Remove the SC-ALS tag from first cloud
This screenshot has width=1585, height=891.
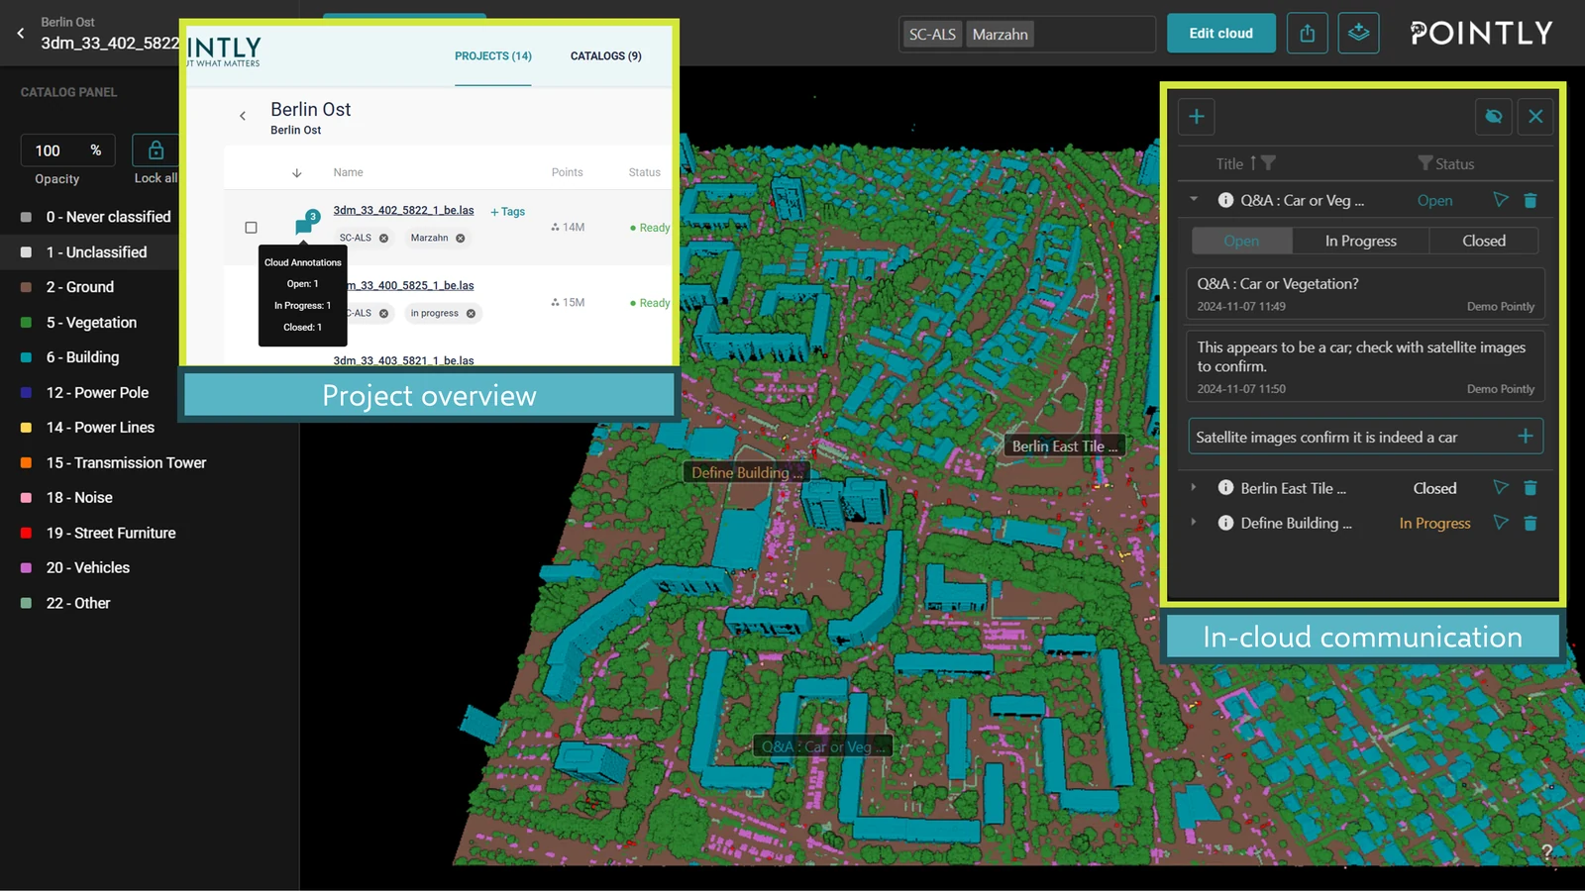coord(383,239)
